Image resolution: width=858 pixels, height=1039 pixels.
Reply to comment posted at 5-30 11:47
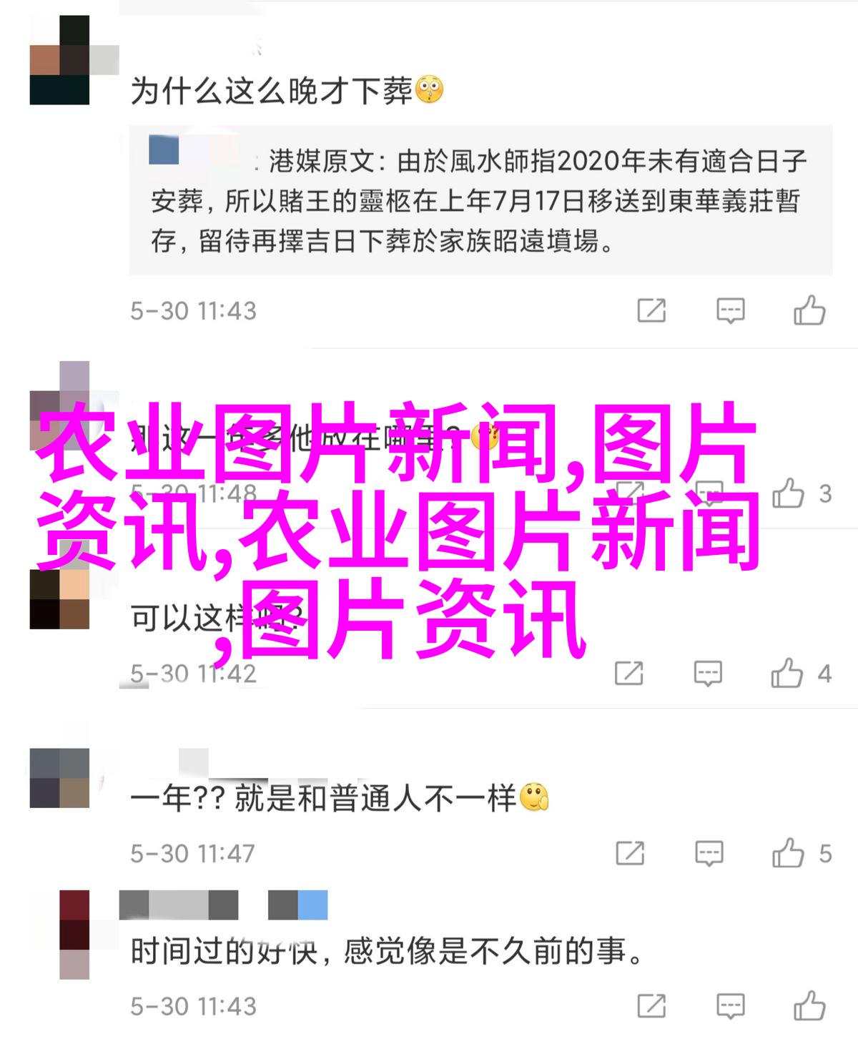[708, 853]
